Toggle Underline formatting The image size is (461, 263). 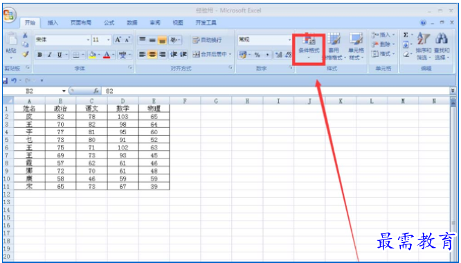click(60, 55)
